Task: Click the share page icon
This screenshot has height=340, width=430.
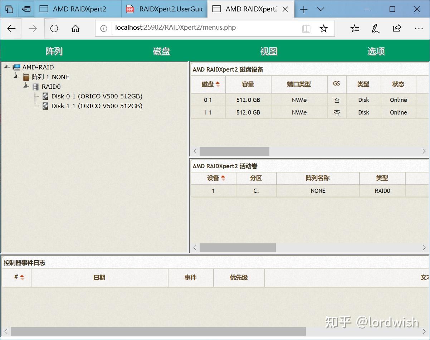Action: [x=397, y=28]
